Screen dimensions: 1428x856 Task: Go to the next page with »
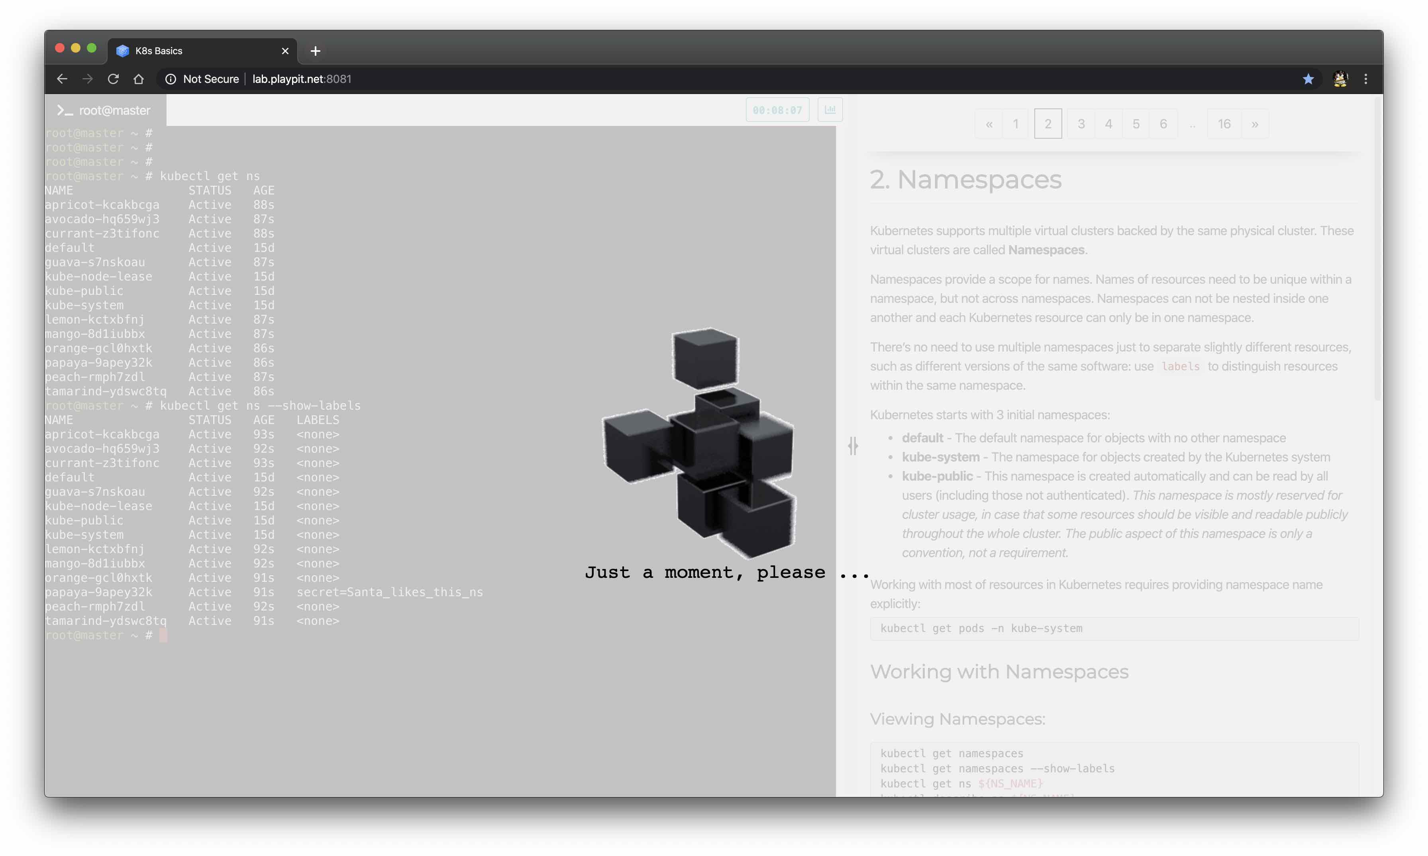[1254, 124]
